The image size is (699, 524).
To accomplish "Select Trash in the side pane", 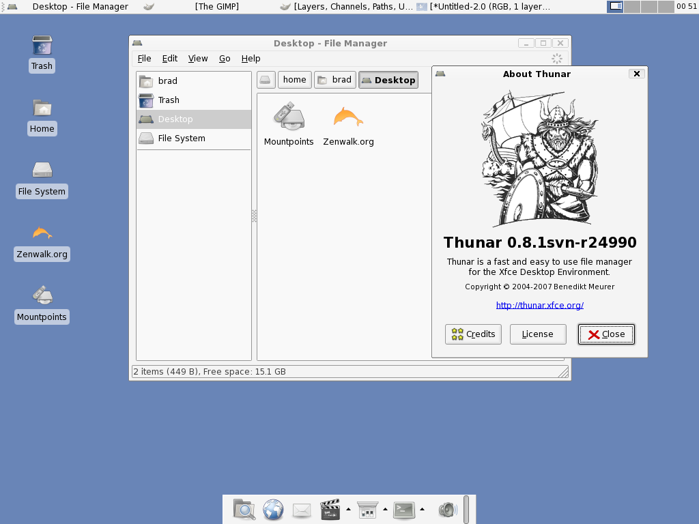I will point(194,100).
